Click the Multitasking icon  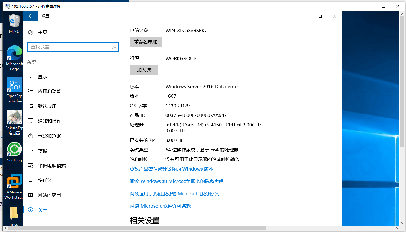tap(31, 180)
